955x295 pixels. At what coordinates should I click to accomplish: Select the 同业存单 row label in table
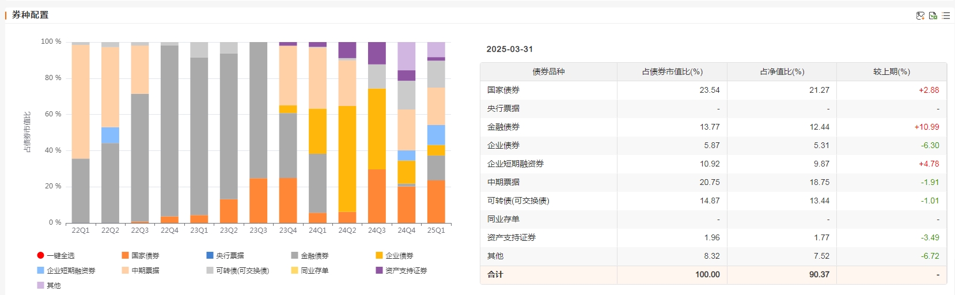pos(503,219)
